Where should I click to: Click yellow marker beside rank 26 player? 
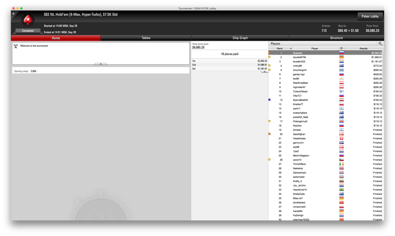coord(270,159)
